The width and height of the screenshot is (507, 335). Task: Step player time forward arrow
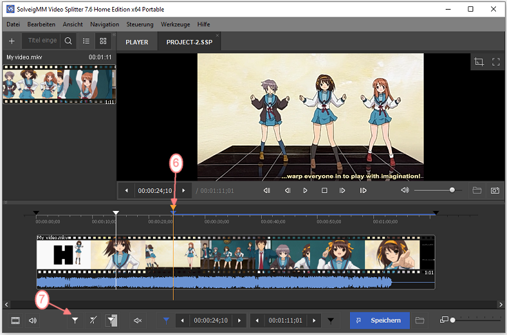184,191
